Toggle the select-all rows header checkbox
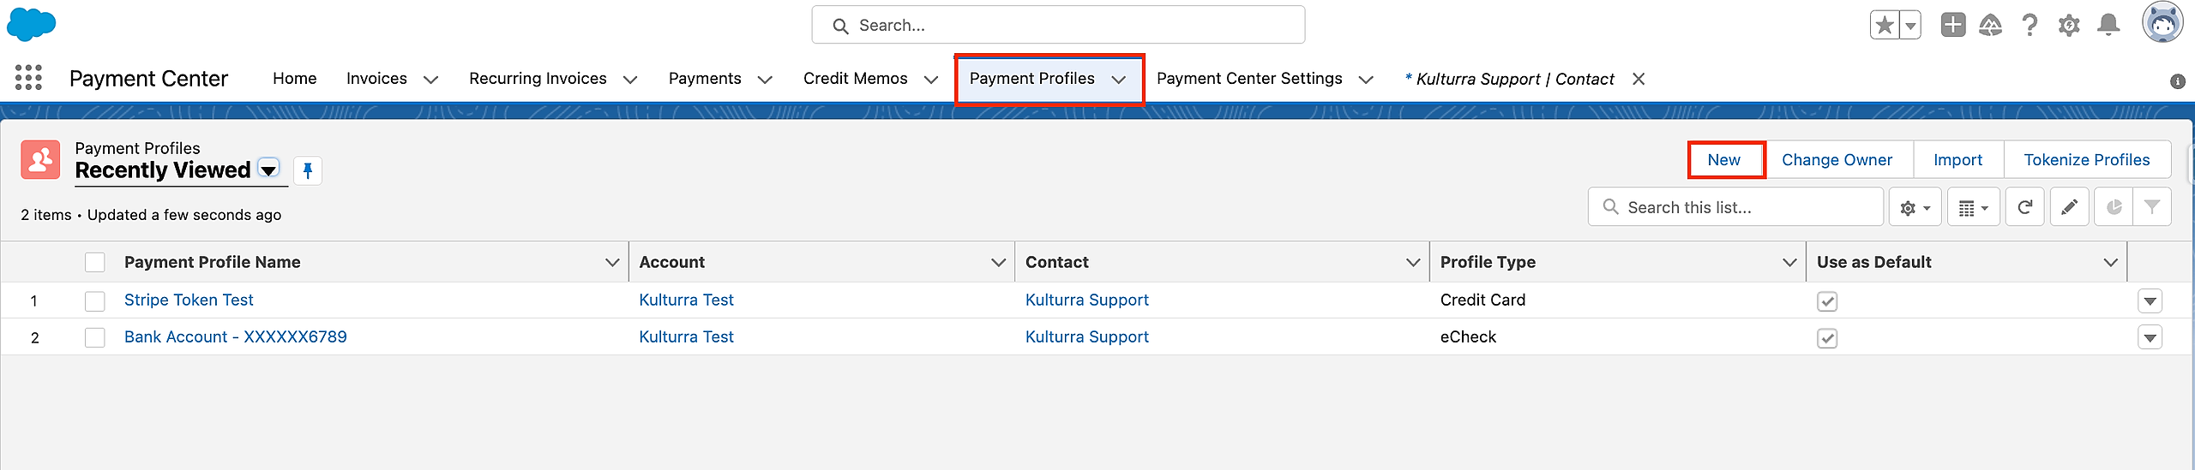2195x470 pixels. [x=95, y=262]
